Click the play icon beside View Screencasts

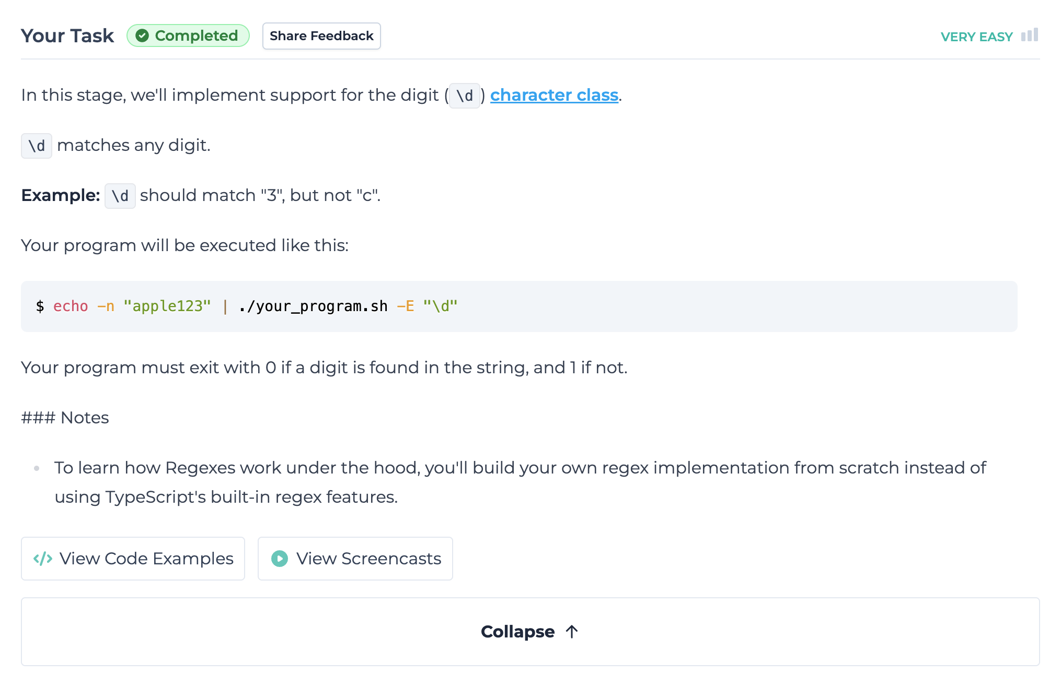(x=280, y=559)
